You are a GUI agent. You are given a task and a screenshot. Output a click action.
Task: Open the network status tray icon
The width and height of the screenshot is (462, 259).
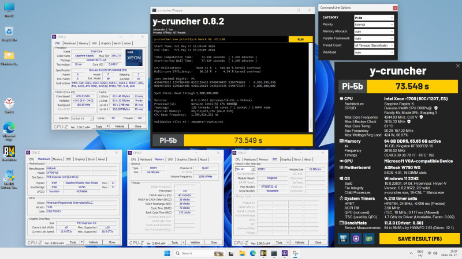(429, 253)
